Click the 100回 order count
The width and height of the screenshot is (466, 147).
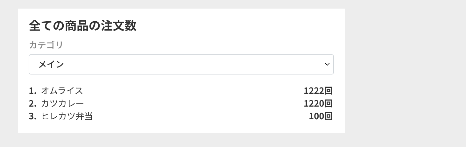tap(321, 116)
